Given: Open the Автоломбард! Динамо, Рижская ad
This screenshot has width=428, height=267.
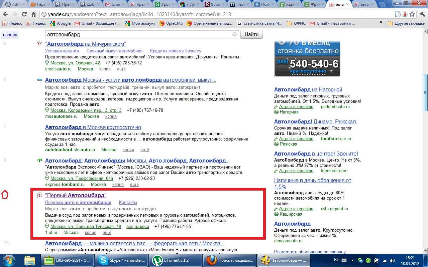Looking at the screenshot, I should pos(316,122).
